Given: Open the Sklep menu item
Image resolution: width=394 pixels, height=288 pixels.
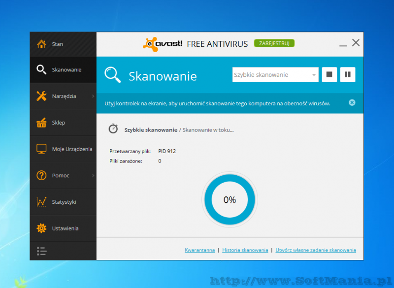Looking at the screenshot, I should pos(63,123).
